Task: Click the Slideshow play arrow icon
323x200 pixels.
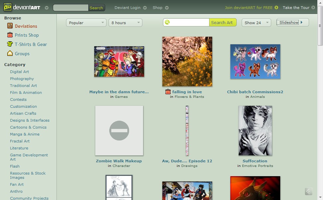Action: (x=301, y=22)
